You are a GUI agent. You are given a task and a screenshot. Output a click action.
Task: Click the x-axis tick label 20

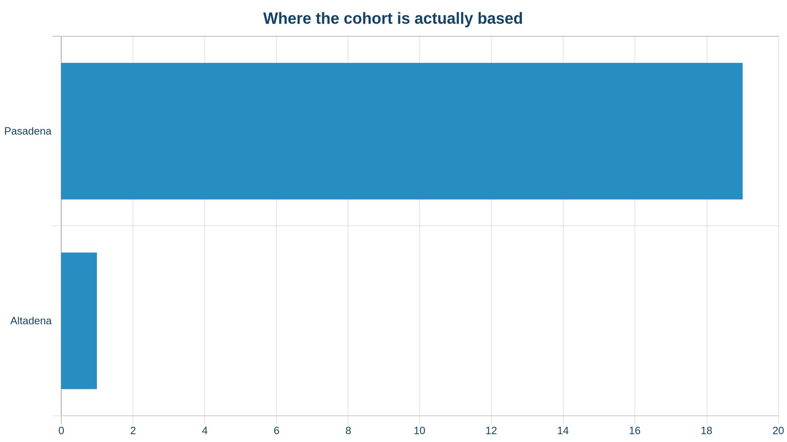click(778, 431)
